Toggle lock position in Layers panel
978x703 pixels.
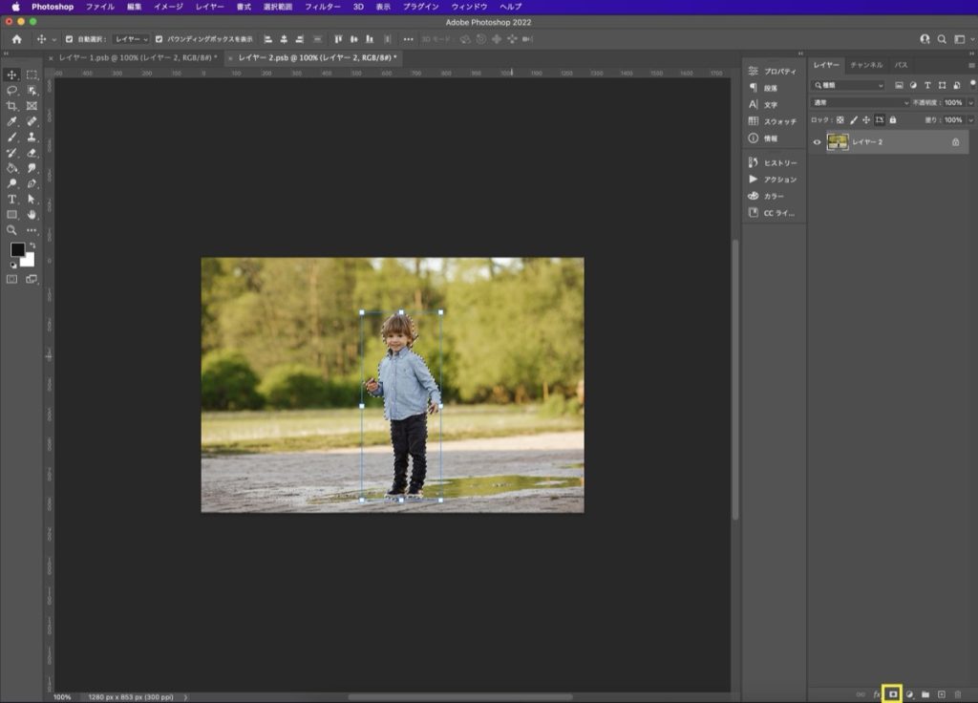click(x=866, y=119)
